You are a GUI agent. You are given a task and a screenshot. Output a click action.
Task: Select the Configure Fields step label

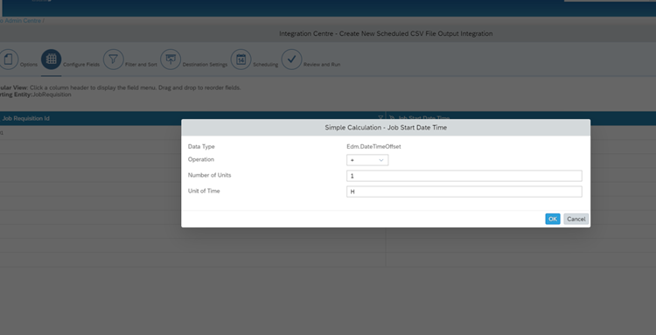tap(81, 65)
